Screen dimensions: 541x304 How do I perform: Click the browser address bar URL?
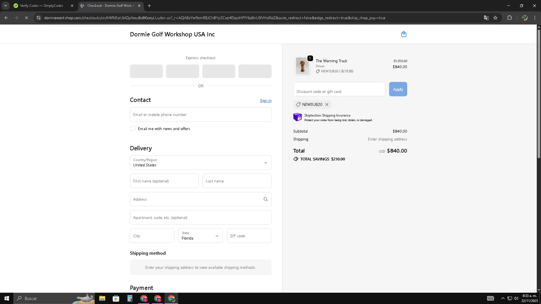pyautogui.click(x=215, y=18)
